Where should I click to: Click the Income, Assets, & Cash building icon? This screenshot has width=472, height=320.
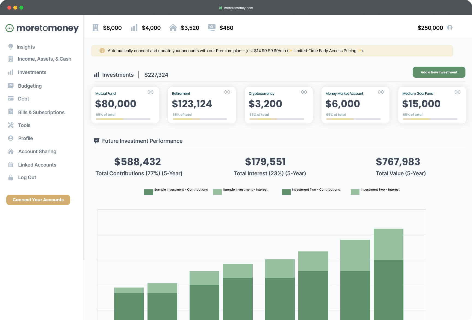click(11, 59)
